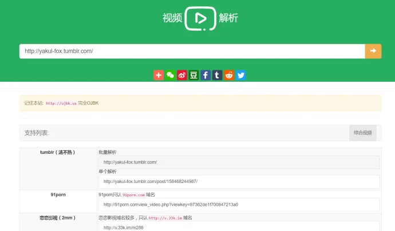This screenshot has width=395, height=231.
Task: Open the red plus more-sharing icon
Action: coord(159,75)
